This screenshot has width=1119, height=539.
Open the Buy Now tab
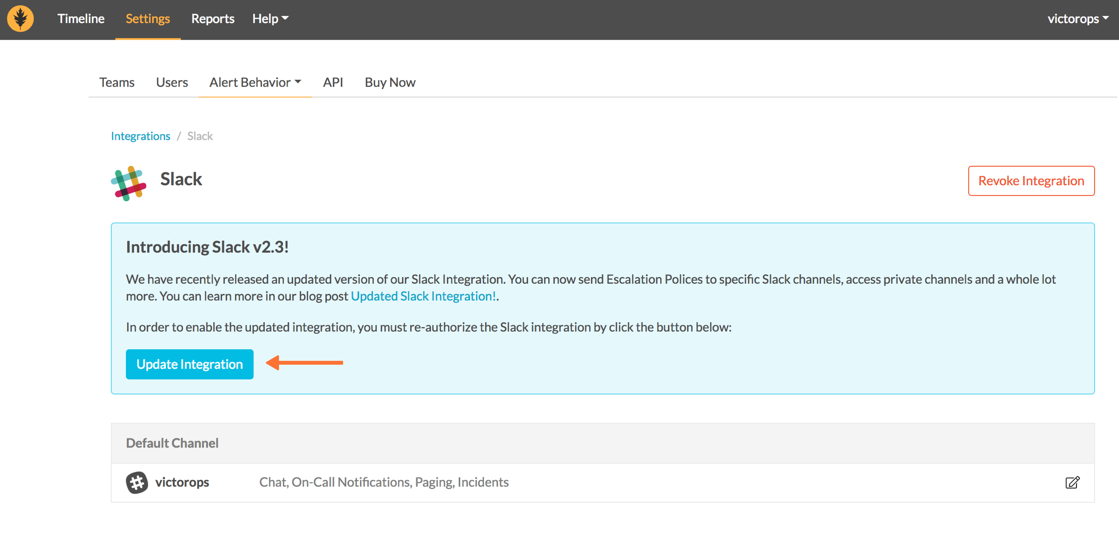point(390,82)
